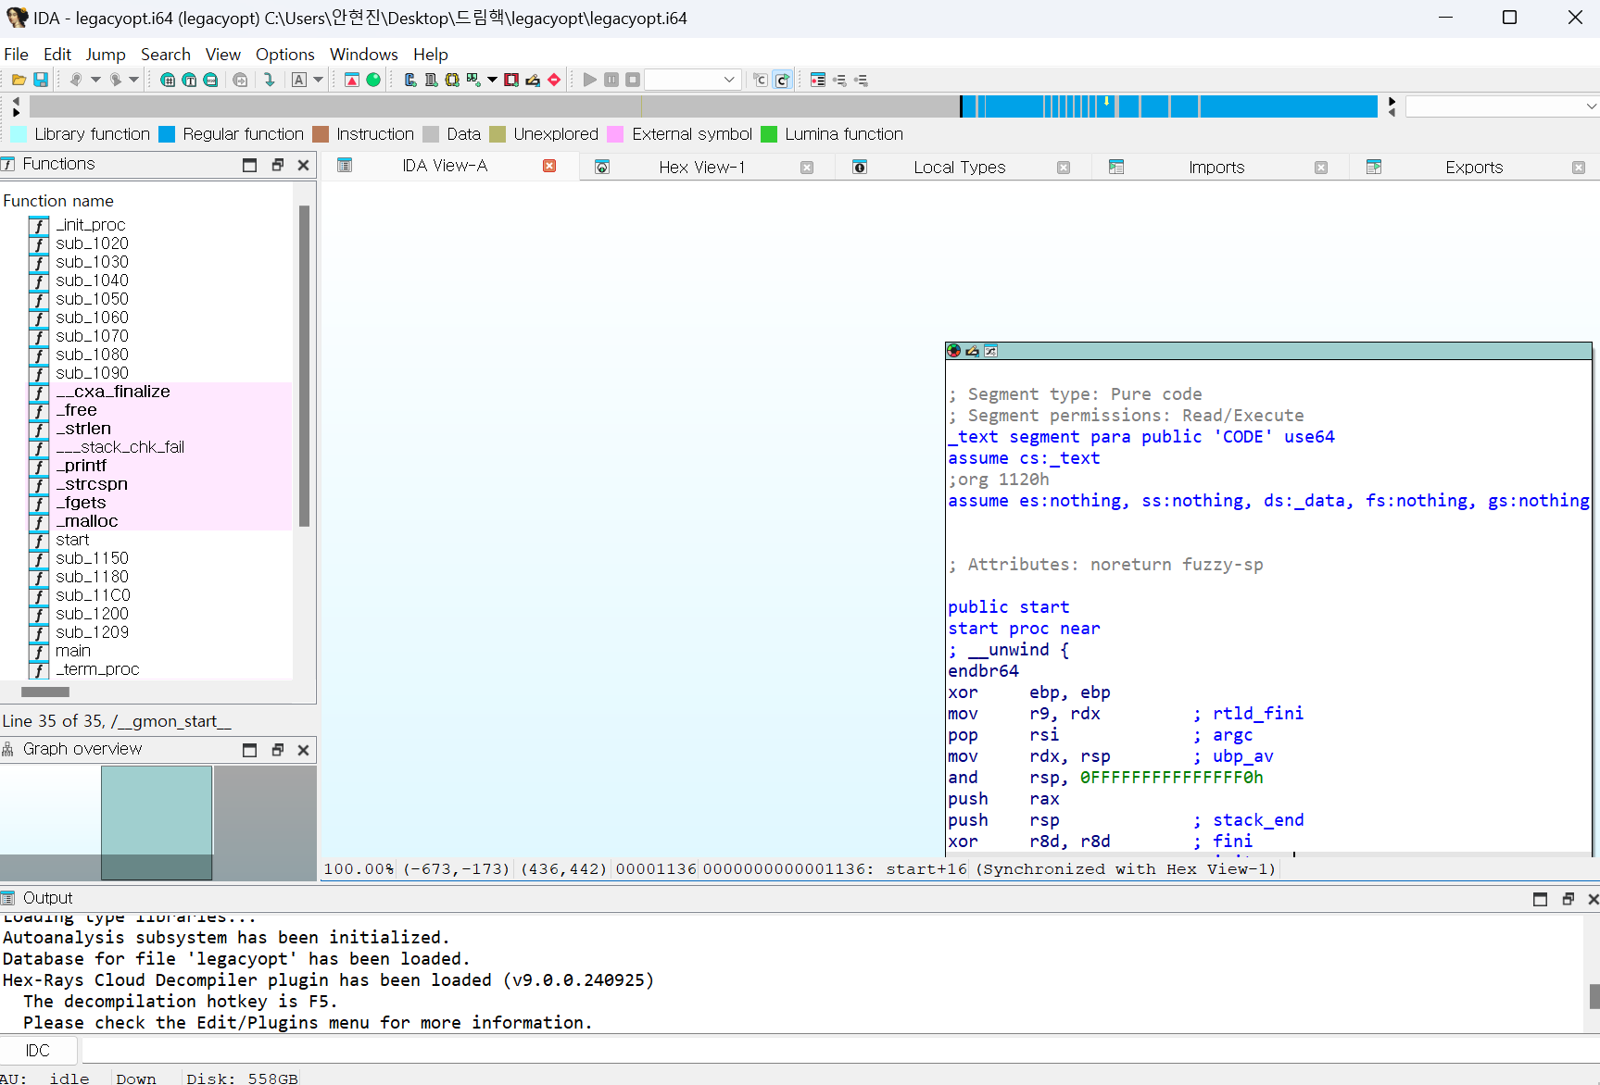Click the IDC command input field
The width and height of the screenshot is (1600, 1085).
(x=839, y=1051)
